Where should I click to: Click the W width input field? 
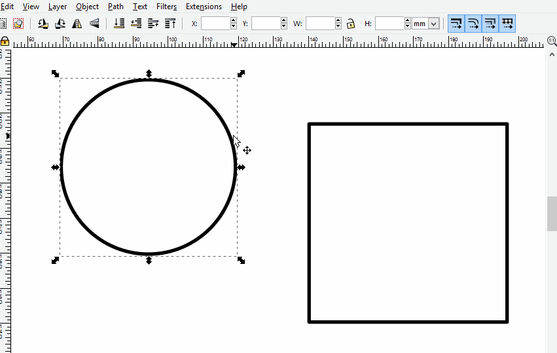coord(320,24)
